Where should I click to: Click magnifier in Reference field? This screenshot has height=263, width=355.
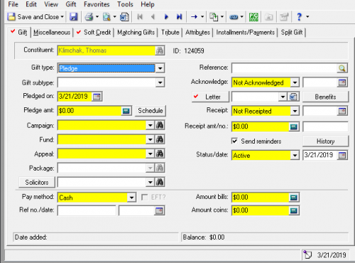(342, 68)
